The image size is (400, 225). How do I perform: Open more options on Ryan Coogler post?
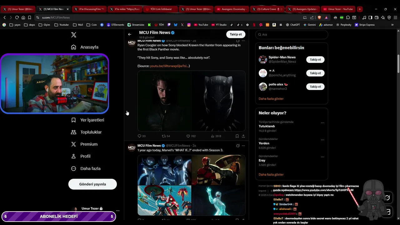click(243, 41)
